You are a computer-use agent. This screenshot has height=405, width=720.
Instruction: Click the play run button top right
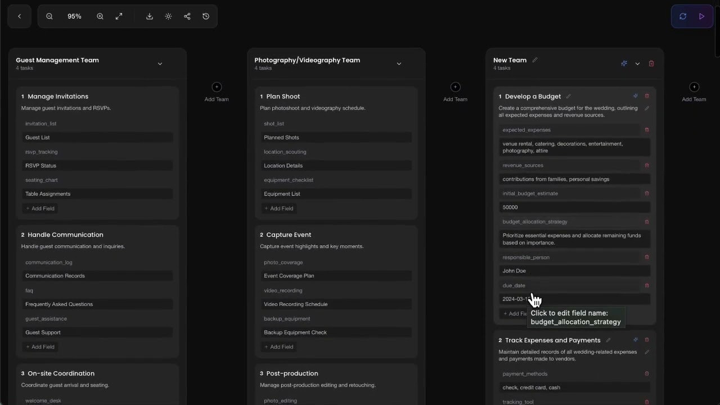click(x=701, y=16)
